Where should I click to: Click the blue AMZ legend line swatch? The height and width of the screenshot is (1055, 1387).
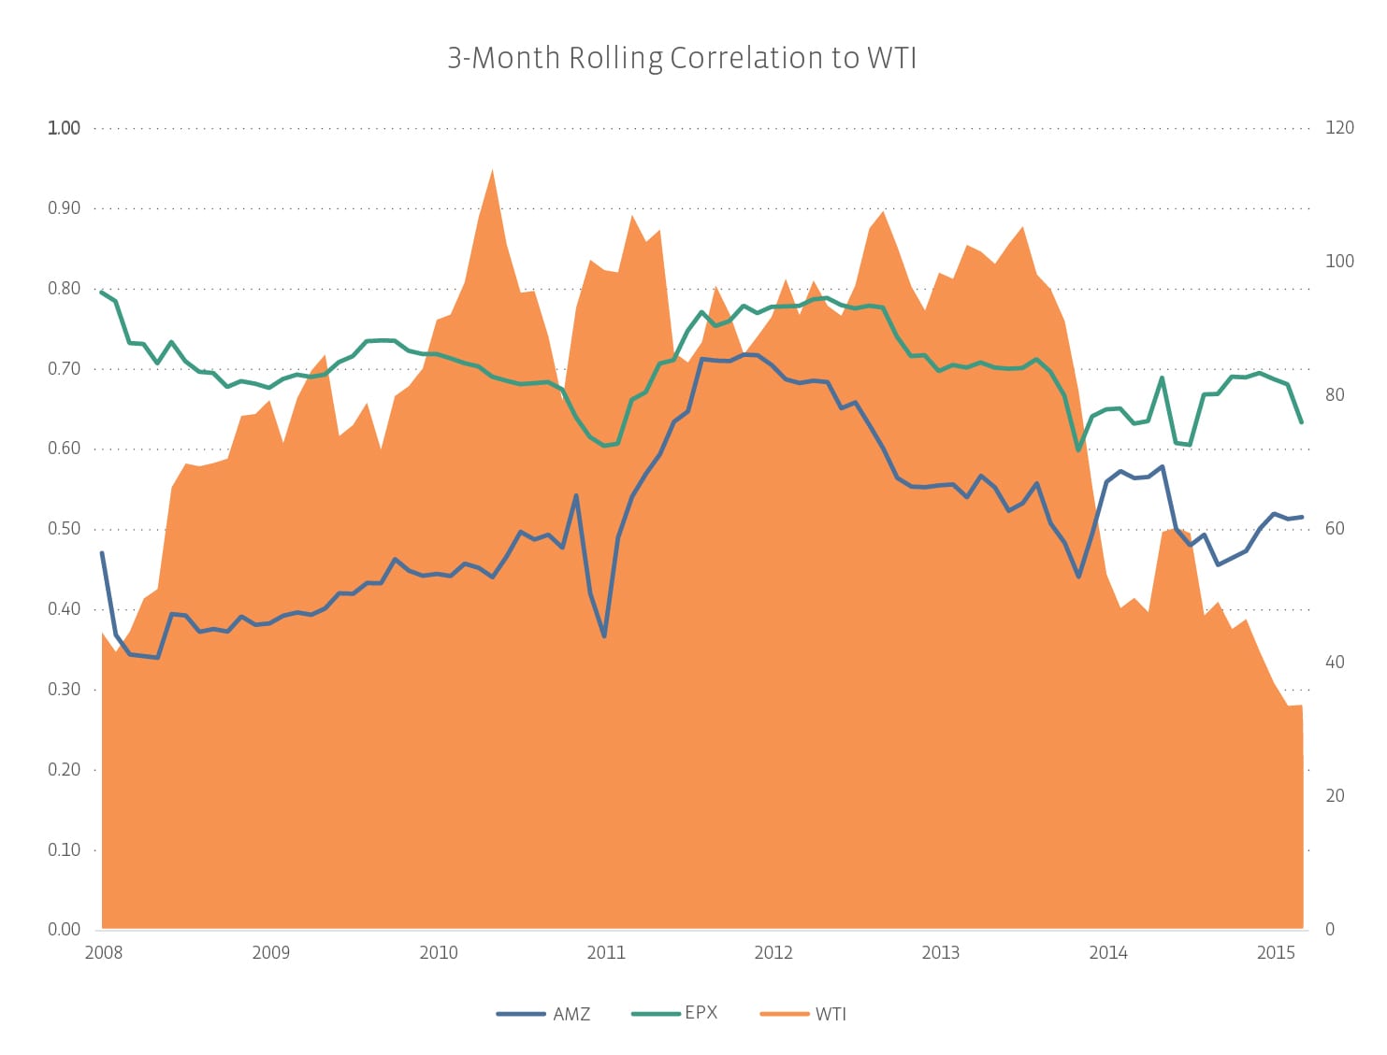click(x=521, y=1014)
